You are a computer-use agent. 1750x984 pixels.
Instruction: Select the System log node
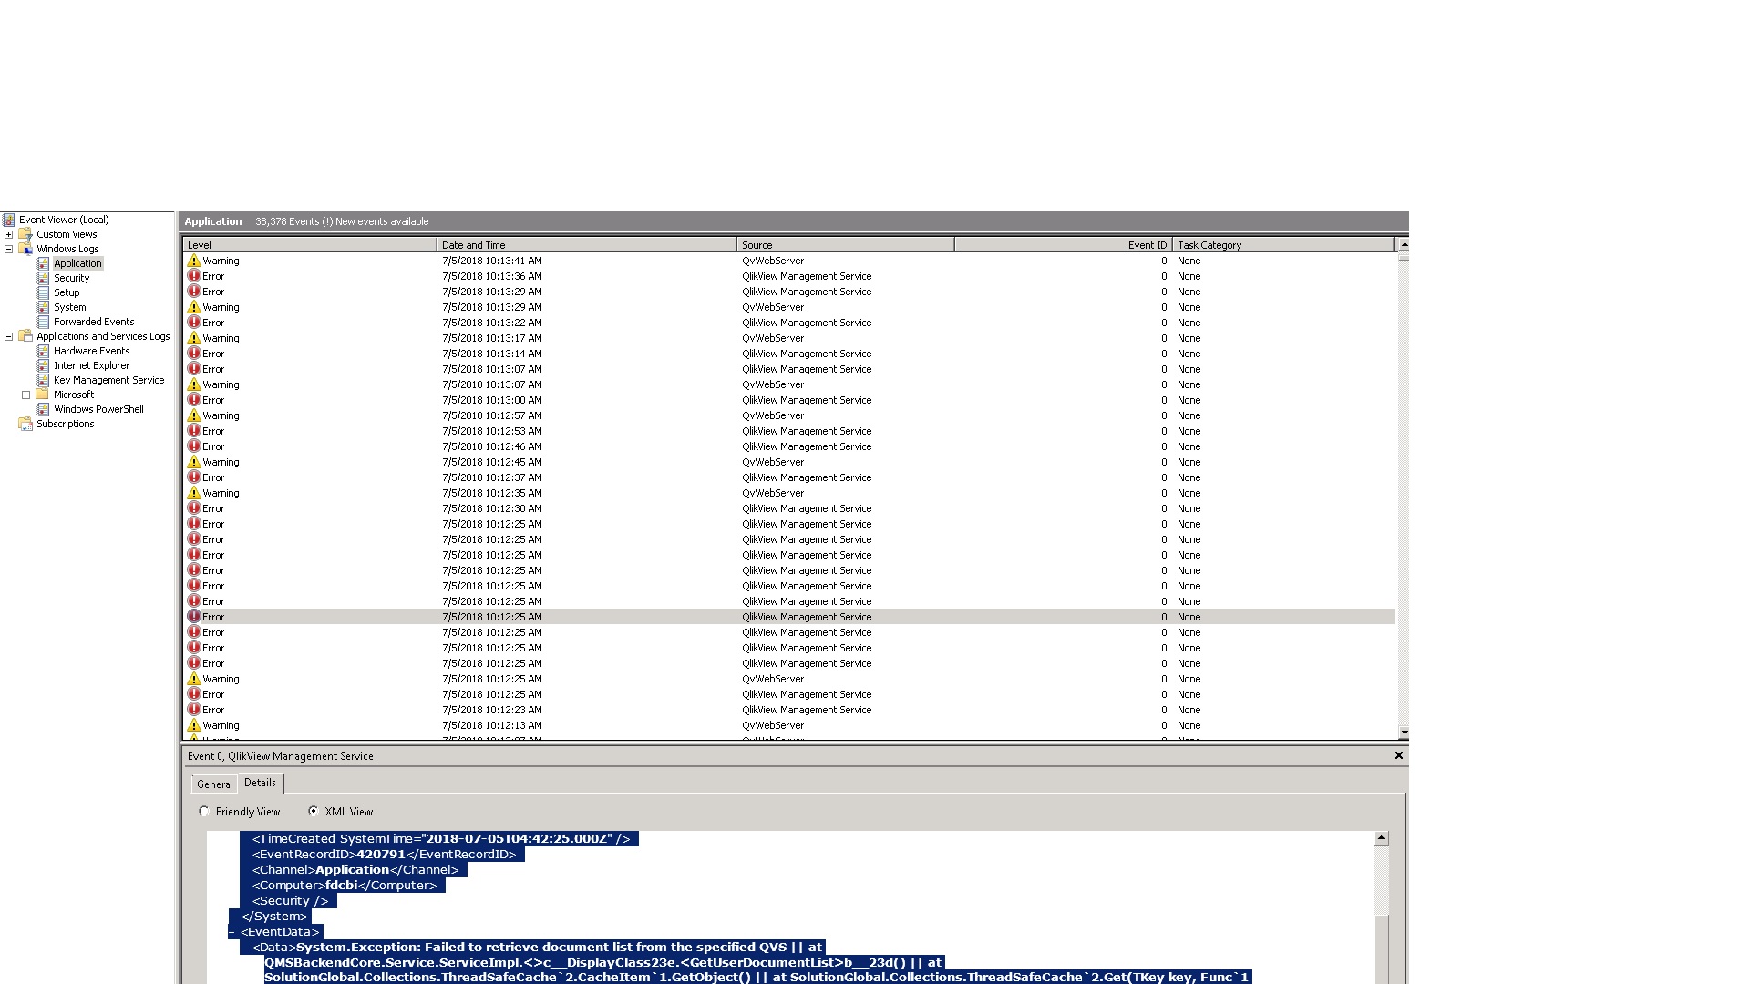(68, 306)
